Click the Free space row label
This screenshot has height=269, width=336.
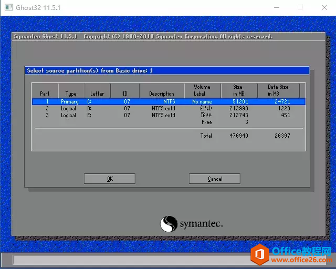(x=206, y=122)
